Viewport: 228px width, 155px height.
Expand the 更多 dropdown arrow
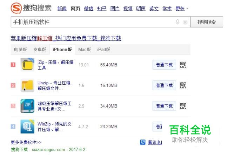tap(187, 8)
